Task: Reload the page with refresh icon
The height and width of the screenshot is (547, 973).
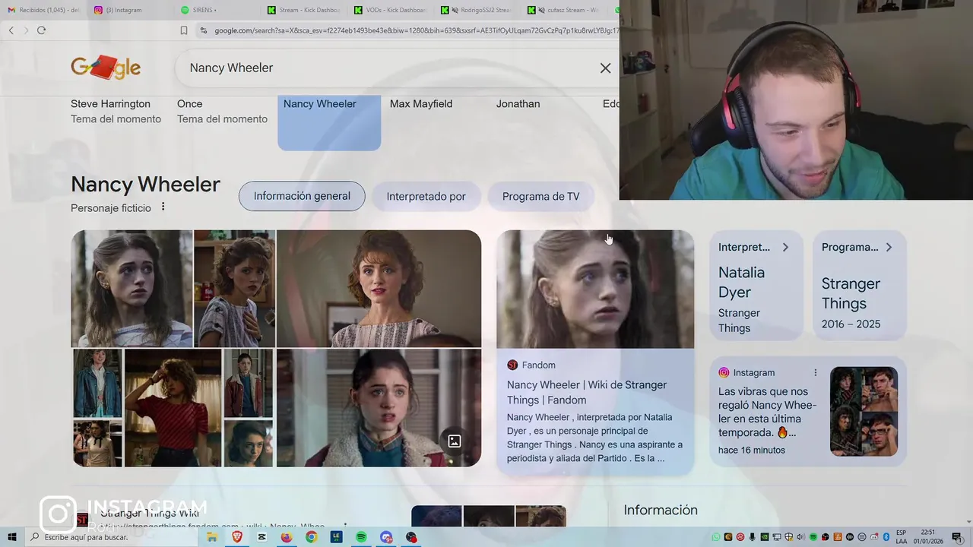Action: pyautogui.click(x=41, y=30)
